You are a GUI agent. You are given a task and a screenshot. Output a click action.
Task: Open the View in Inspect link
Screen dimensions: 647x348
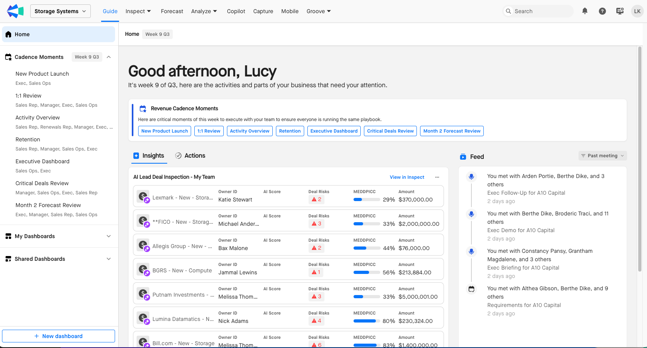pyautogui.click(x=407, y=177)
